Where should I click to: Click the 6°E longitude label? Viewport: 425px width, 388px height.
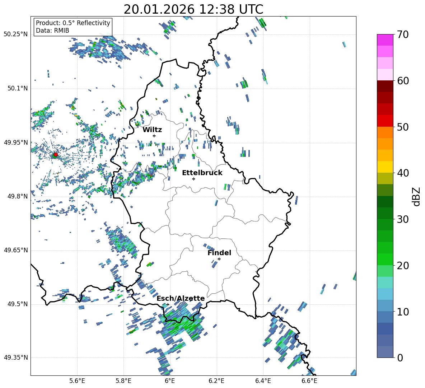point(170,381)
